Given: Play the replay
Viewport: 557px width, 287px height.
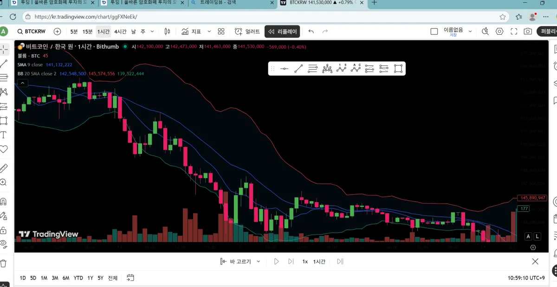Looking at the screenshot, I should pyautogui.click(x=276, y=261).
